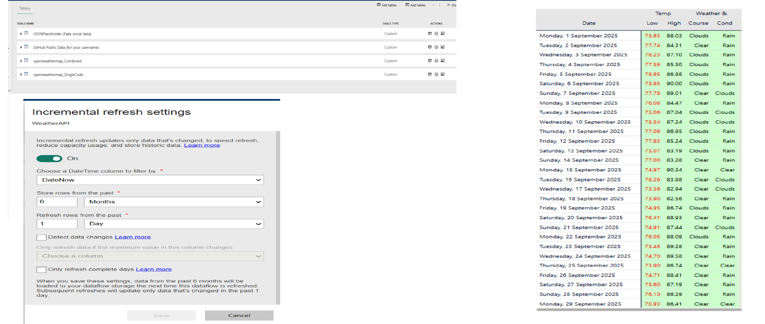This screenshot has height=324, width=765.
Task: Click edit table icon for JSONPlaceholder row
Action: click(430, 34)
